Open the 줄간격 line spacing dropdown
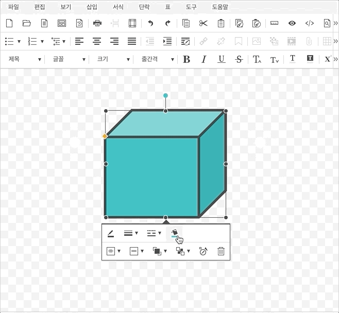 point(154,59)
